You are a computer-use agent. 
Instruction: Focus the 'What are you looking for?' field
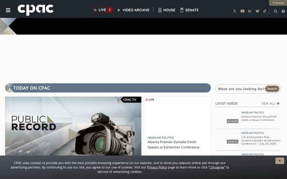click(x=241, y=89)
